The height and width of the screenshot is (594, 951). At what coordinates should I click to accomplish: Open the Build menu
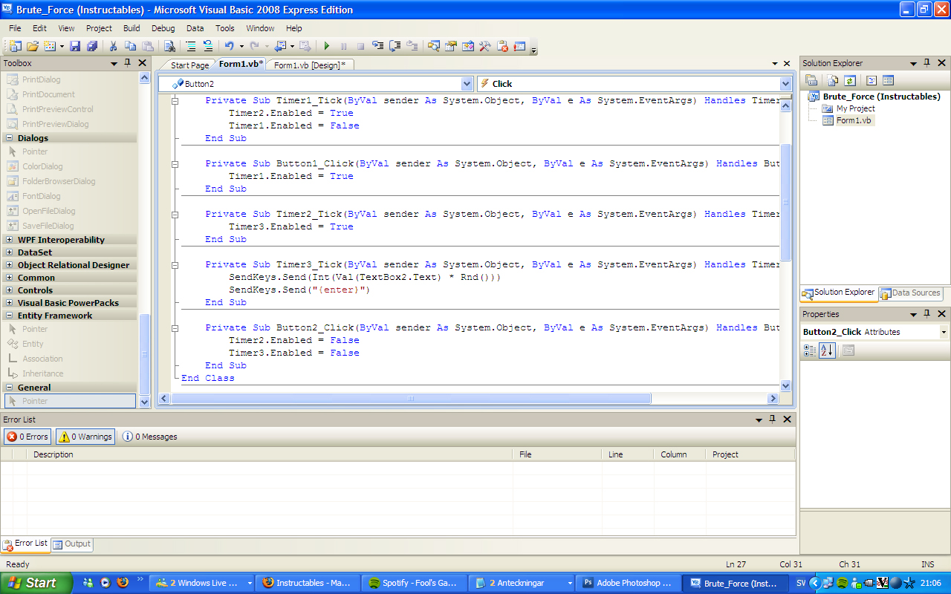[x=132, y=28]
